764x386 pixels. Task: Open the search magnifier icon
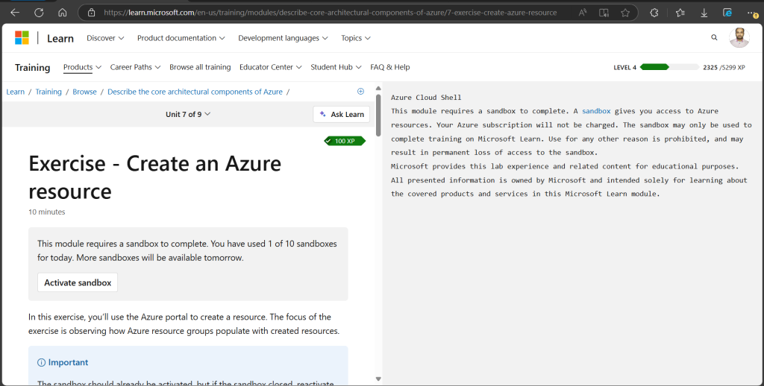point(714,37)
